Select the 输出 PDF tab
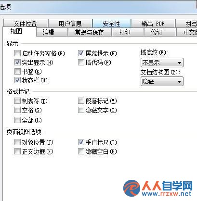 point(153,24)
